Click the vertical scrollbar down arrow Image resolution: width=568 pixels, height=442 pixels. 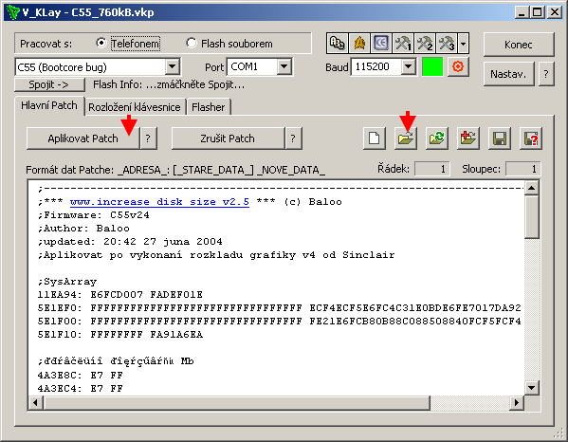(x=531, y=388)
